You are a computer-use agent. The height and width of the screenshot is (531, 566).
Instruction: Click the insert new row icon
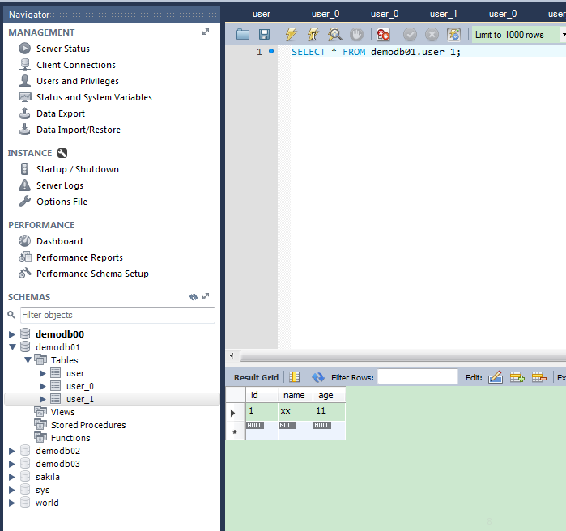[x=517, y=377]
